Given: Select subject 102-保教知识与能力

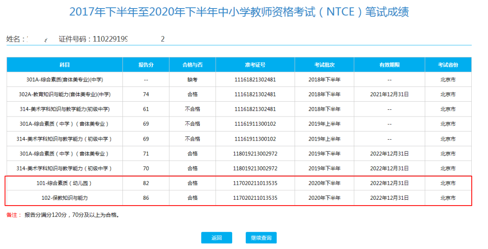Looking at the screenshot, I should pyautogui.click(x=65, y=198).
